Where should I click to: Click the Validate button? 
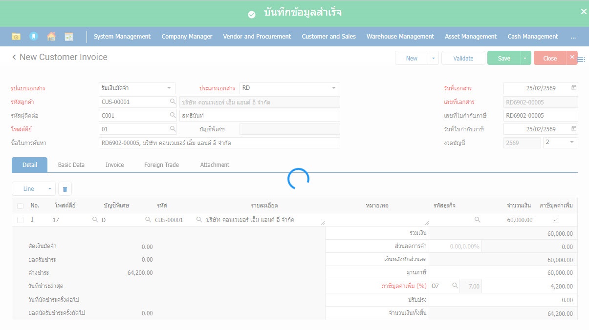click(x=463, y=59)
